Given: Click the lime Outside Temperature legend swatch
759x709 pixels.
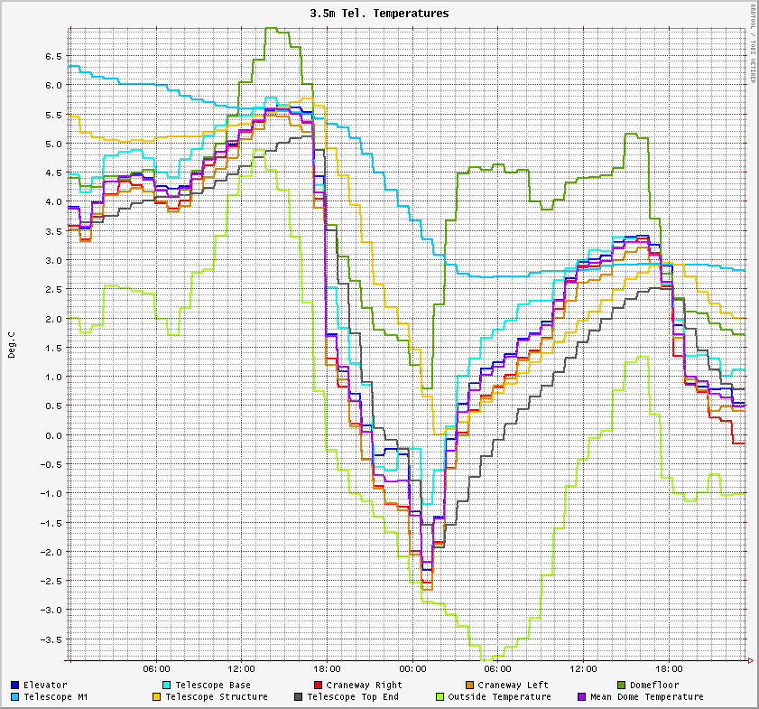Looking at the screenshot, I should point(440,696).
